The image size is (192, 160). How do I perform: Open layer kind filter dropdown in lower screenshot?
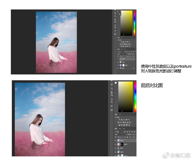click(x=119, y=132)
